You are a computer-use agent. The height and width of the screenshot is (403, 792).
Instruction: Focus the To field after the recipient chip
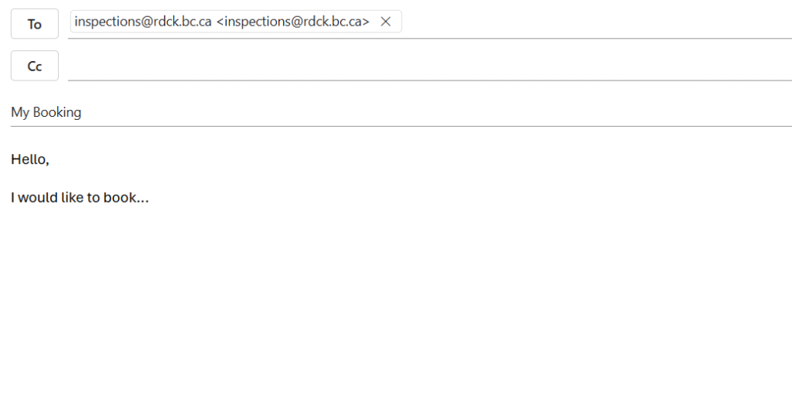596,23
